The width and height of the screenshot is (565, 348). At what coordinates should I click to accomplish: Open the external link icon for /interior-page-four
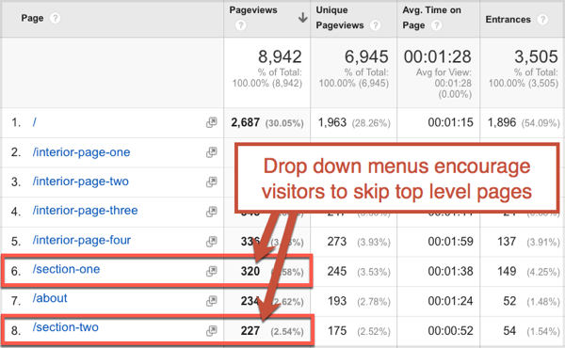(212, 241)
